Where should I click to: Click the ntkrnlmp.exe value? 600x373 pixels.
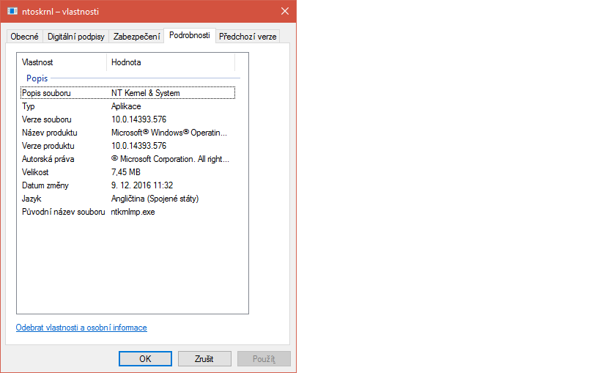click(x=133, y=212)
